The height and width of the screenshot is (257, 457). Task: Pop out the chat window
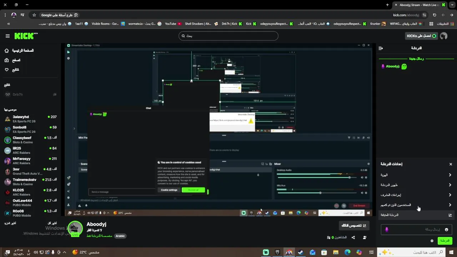(x=416, y=215)
